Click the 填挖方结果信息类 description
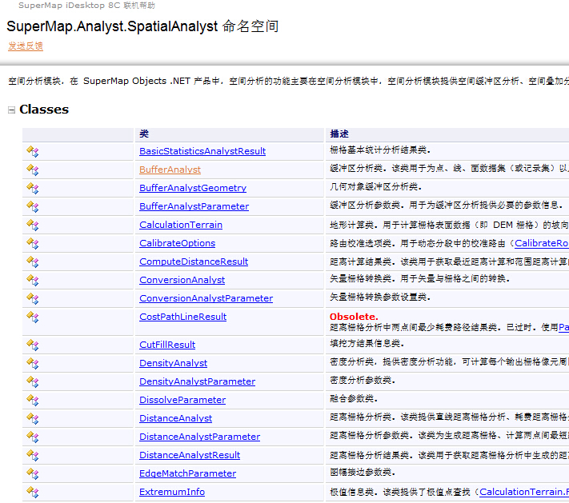The height and width of the screenshot is (503, 569). click(x=367, y=343)
